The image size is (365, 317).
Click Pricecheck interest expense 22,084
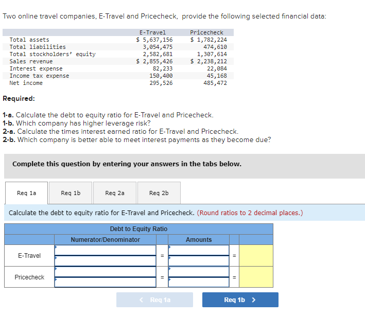click(217, 68)
